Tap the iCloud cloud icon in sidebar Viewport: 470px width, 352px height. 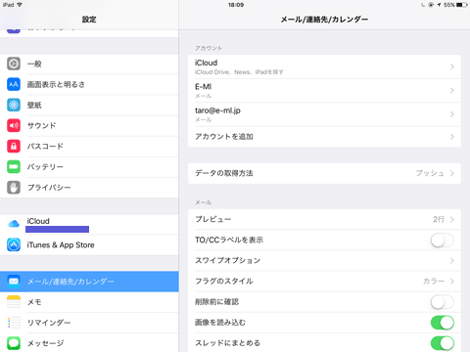coord(14,224)
